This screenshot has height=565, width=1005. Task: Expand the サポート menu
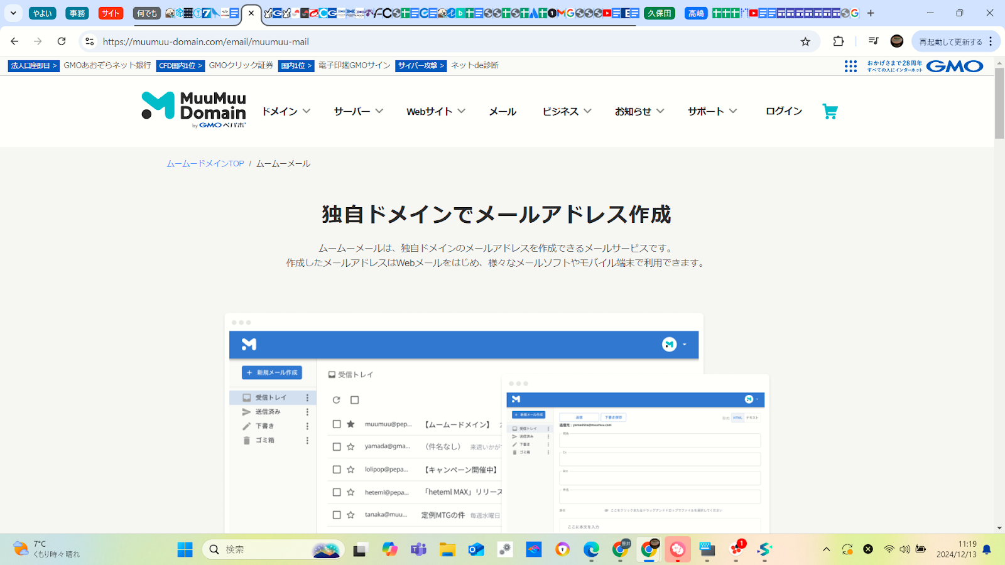tap(712, 111)
